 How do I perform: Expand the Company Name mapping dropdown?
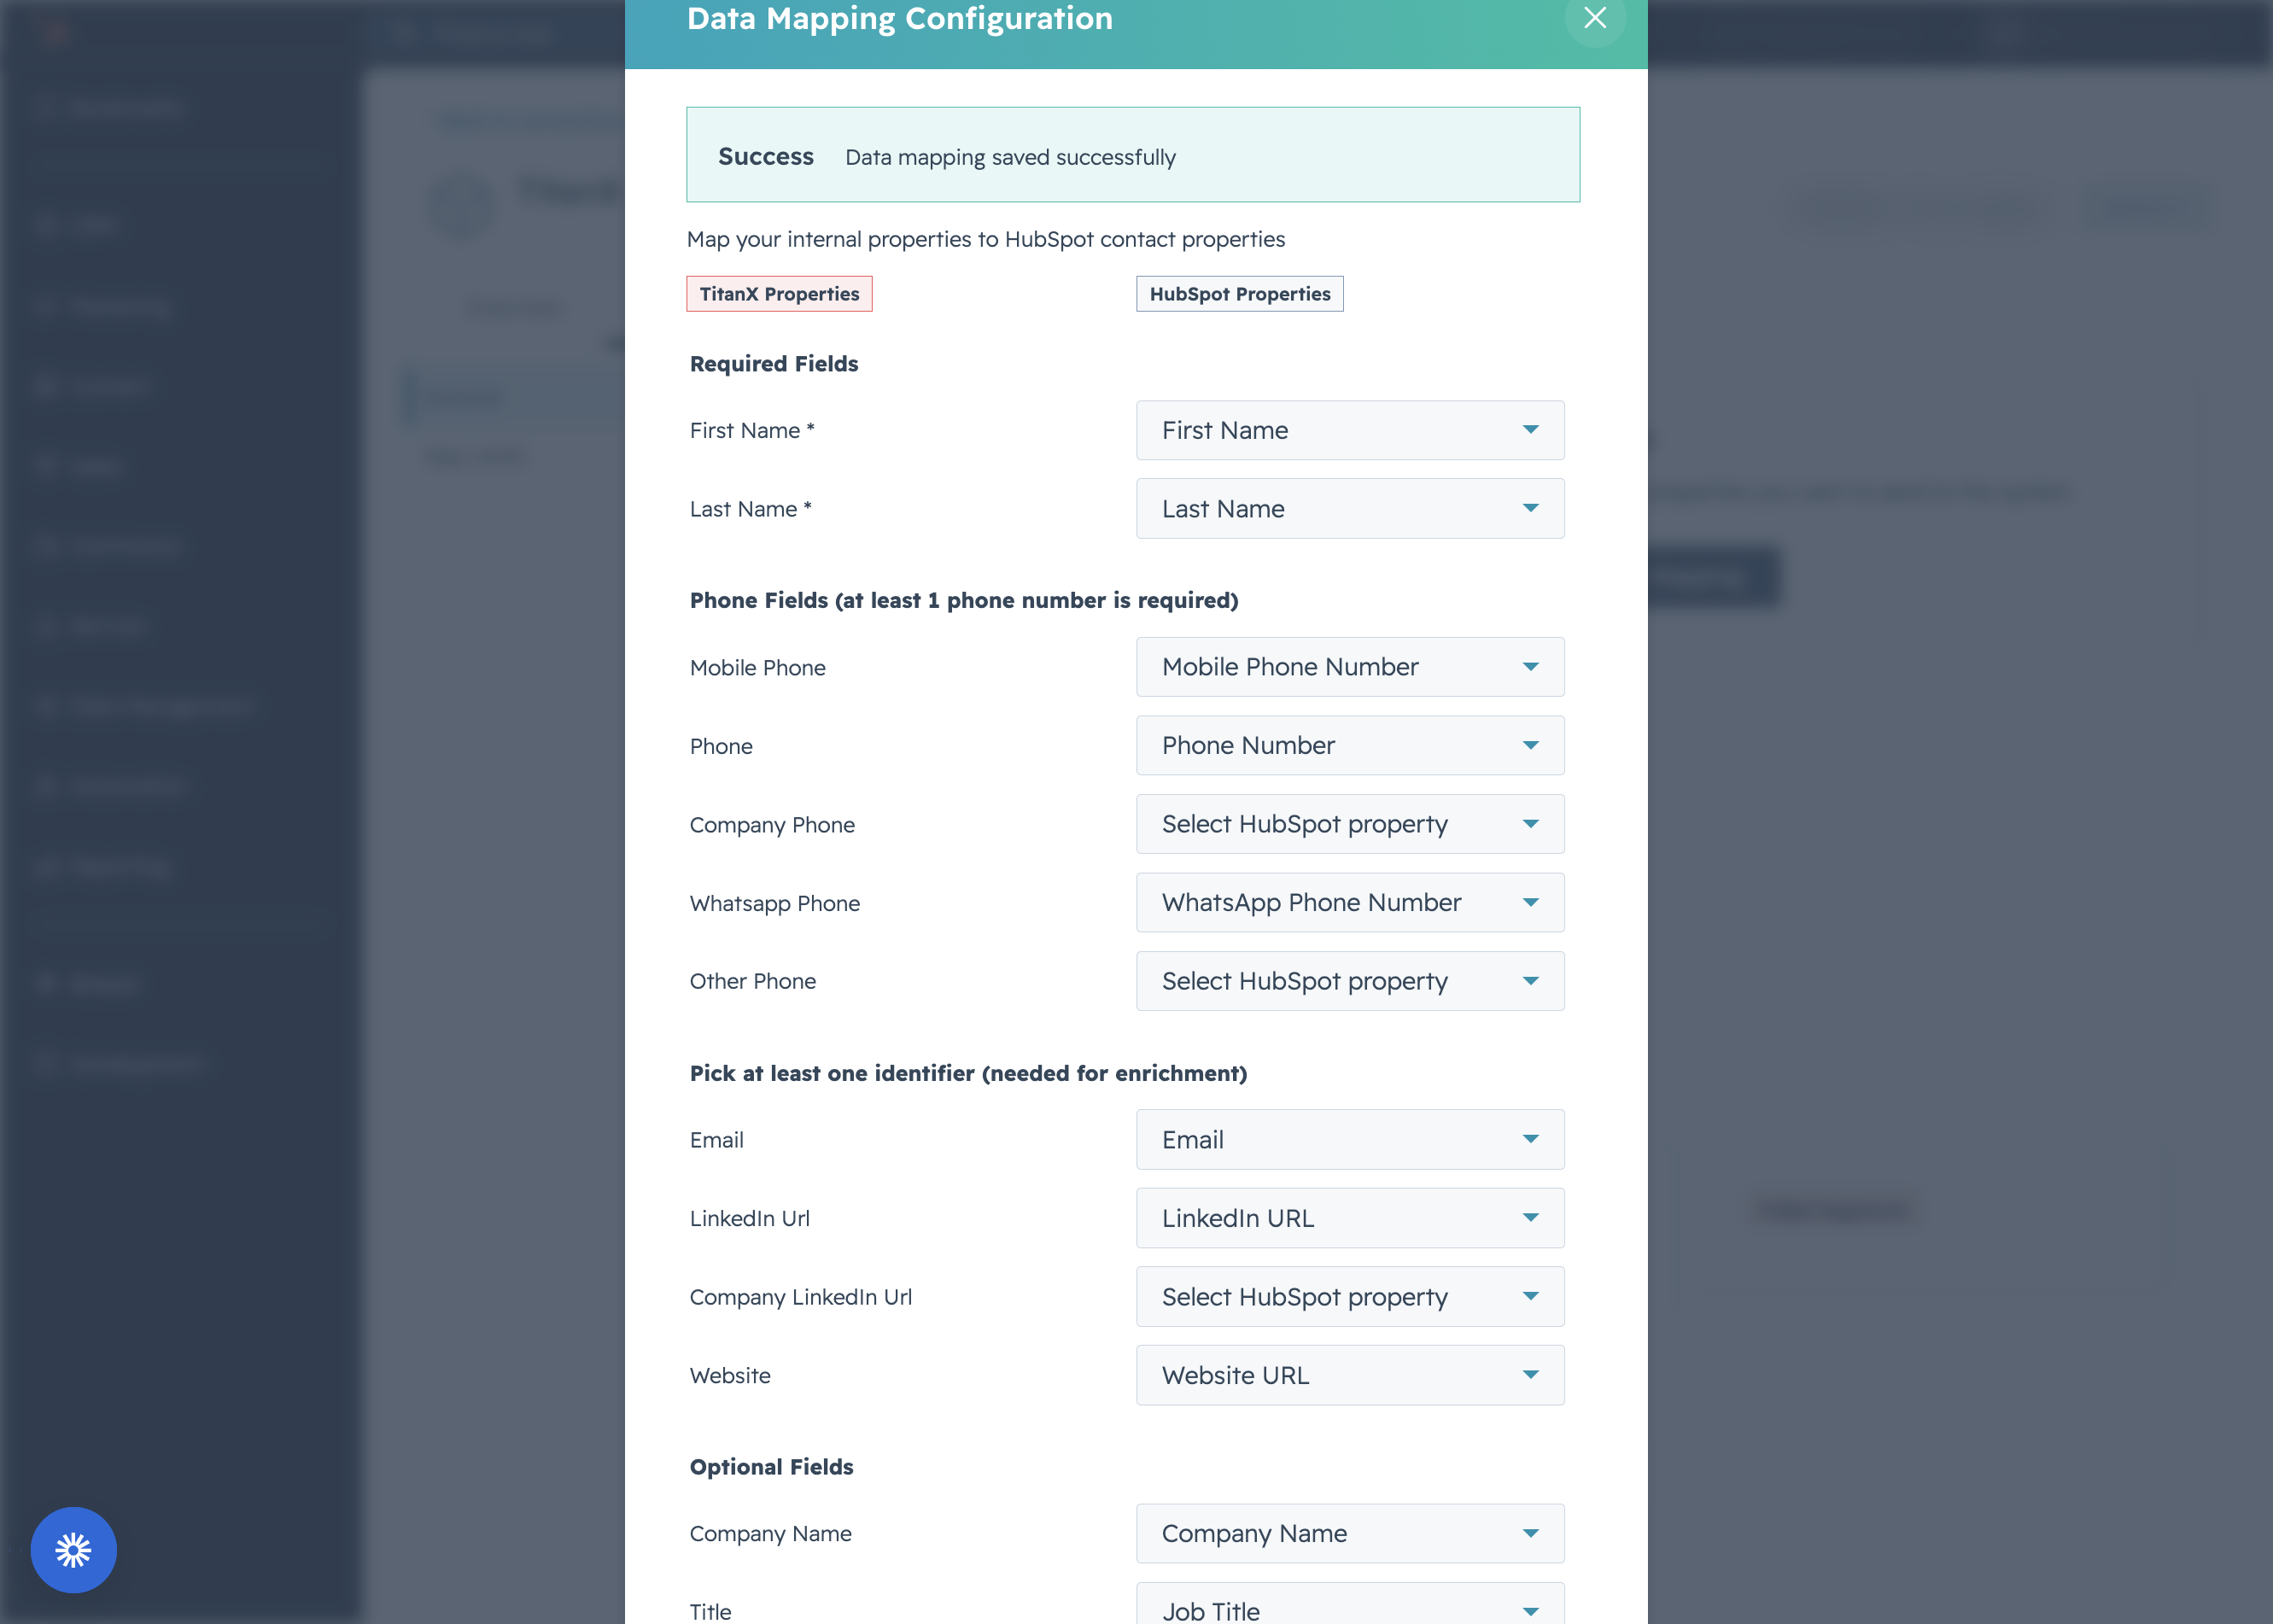tap(1350, 1533)
